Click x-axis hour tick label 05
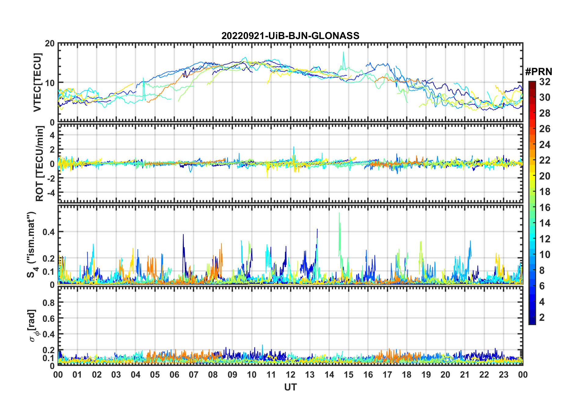581x406 pixels. (x=155, y=375)
